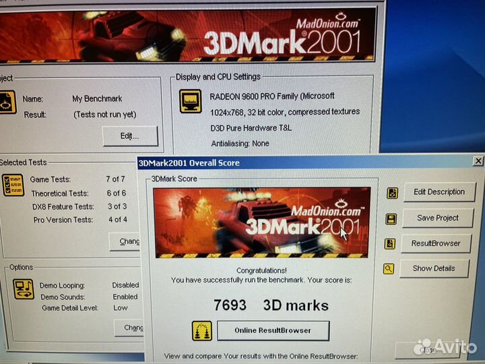Open ResultBrowser from the score dialog buttons
The height and width of the screenshot is (364, 485).
436,243
